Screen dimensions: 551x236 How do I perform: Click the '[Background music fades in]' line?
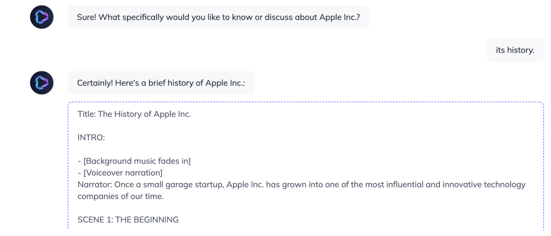(134, 161)
